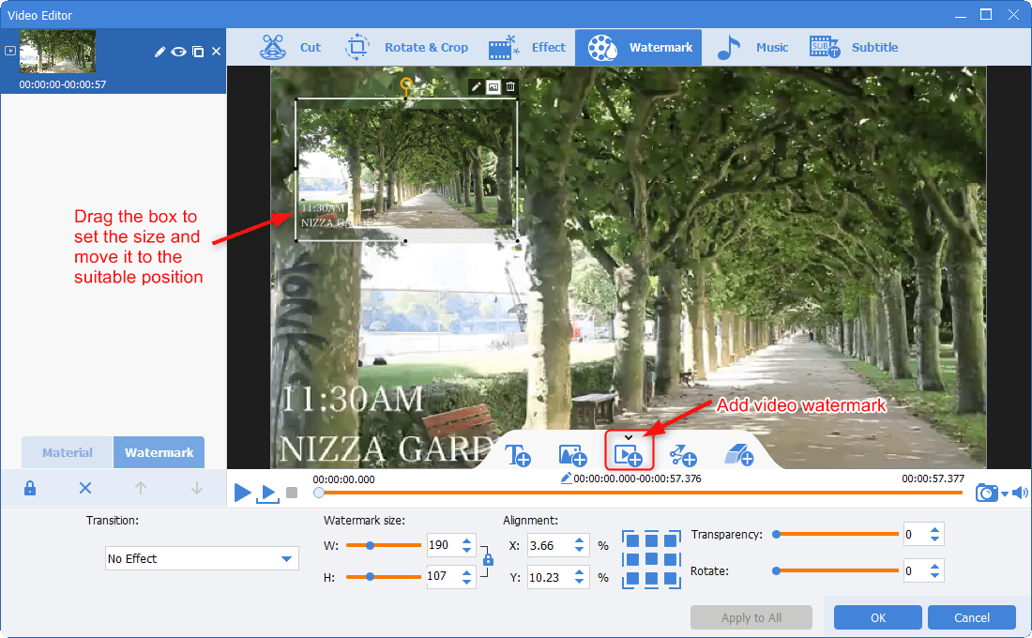Click the trash icon on watermark box
This screenshot has height=638, width=1032.
(x=510, y=86)
